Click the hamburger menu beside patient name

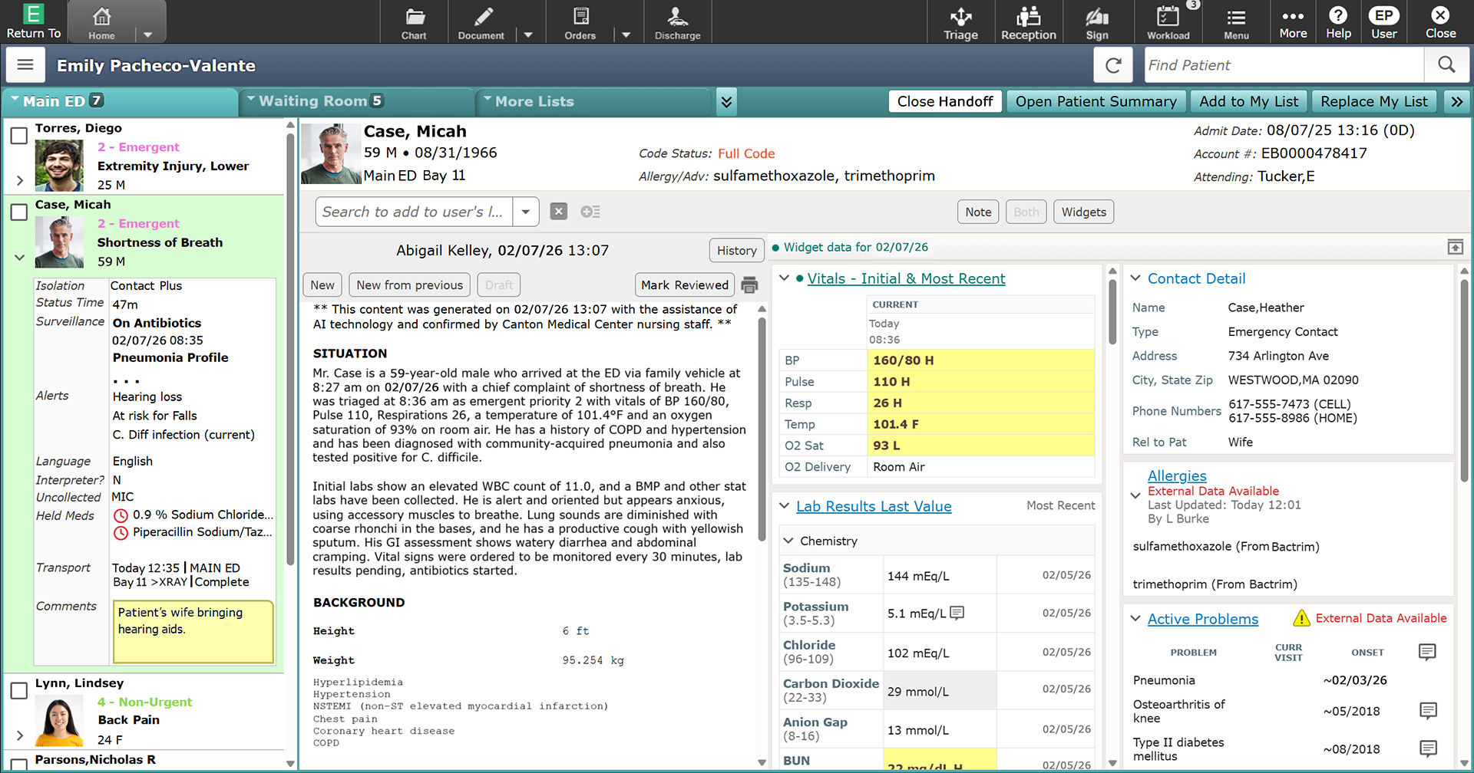coord(25,65)
